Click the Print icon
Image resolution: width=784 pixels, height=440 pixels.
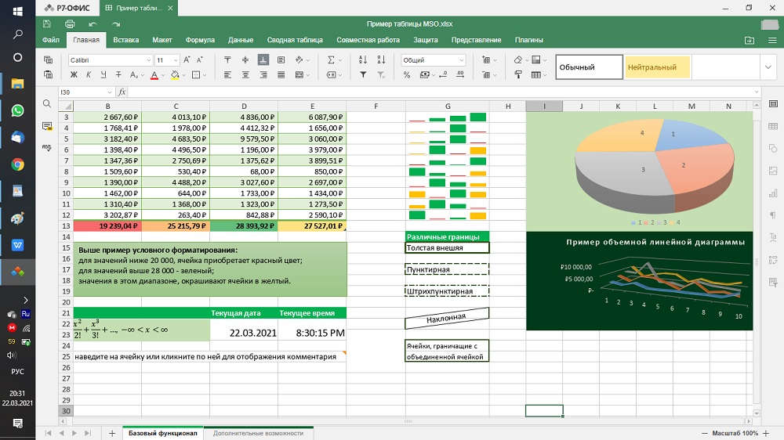tap(71, 24)
